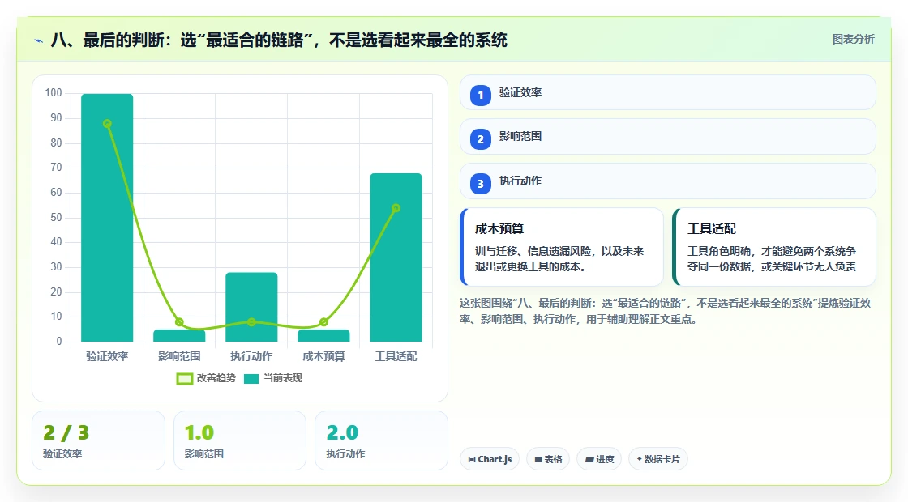
Task: Click the Chart.js tag
Action: coord(490,459)
